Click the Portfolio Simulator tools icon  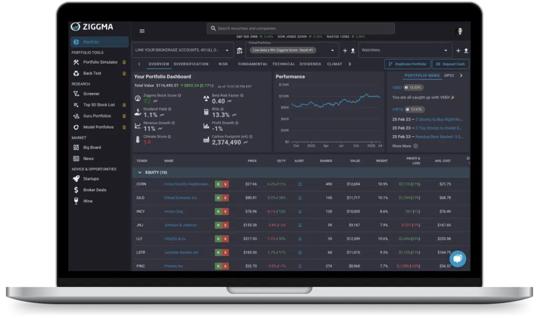click(76, 62)
